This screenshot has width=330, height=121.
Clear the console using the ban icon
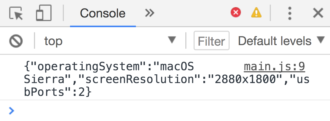(x=16, y=41)
